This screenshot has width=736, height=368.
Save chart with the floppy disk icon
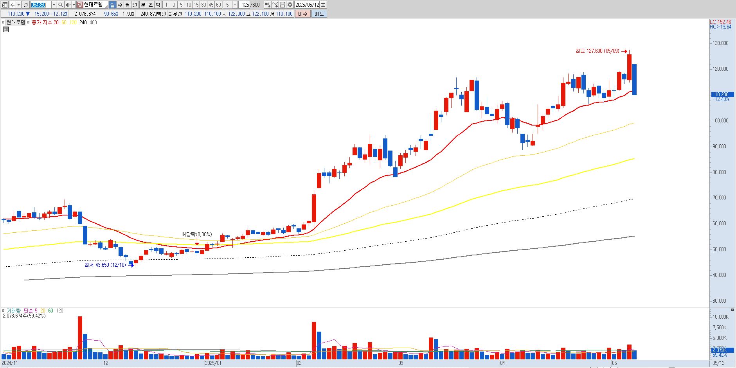[x=283, y=5]
